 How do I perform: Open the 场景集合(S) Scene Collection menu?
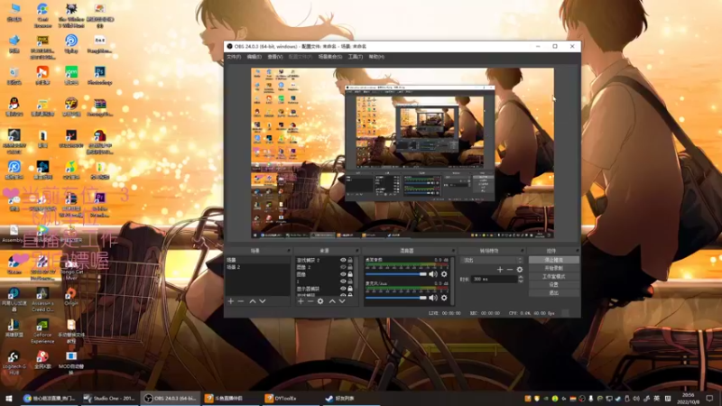click(x=330, y=57)
